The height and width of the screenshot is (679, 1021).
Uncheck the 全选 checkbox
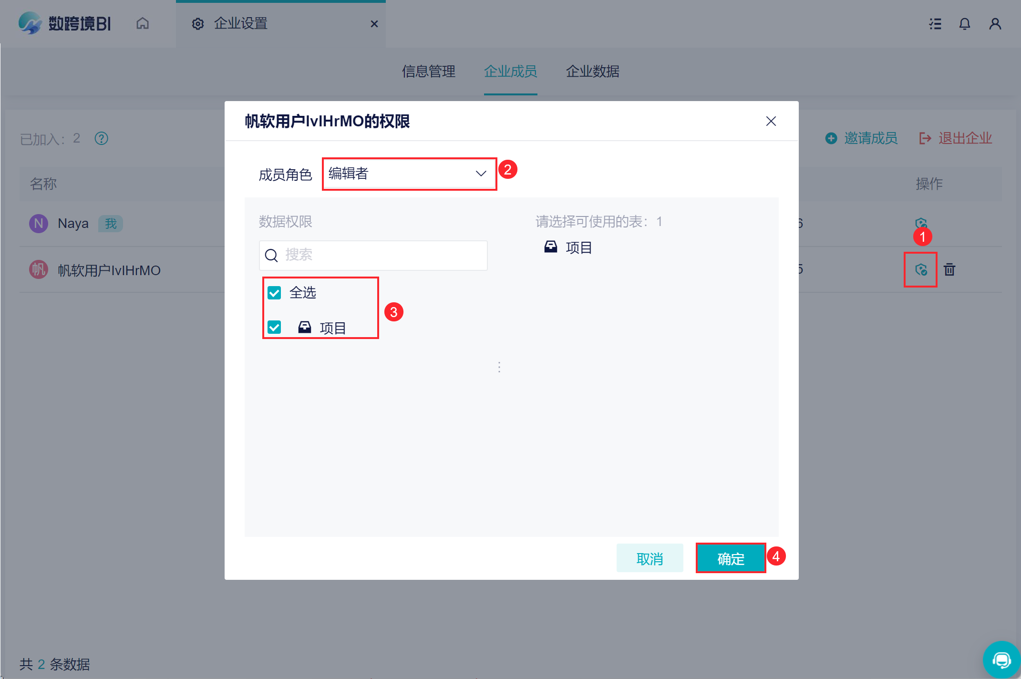[x=275, y=292]
